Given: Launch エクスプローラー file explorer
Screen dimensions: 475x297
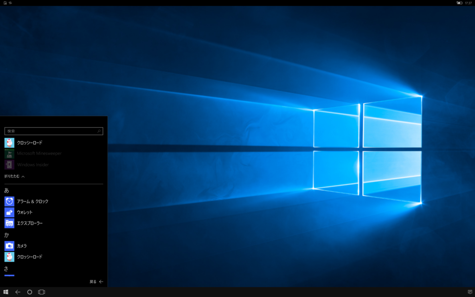Looking at the screenshot, I should tap(54, 223).
